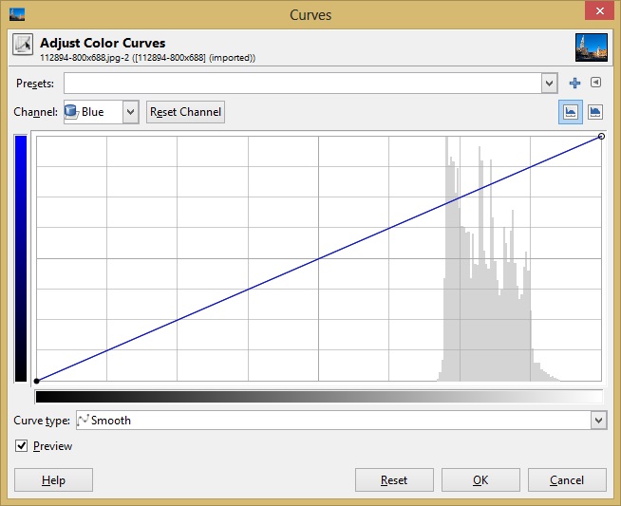Click the plus icon to save preset
This screenshot has height=506, width=621.
click(574, 84)
